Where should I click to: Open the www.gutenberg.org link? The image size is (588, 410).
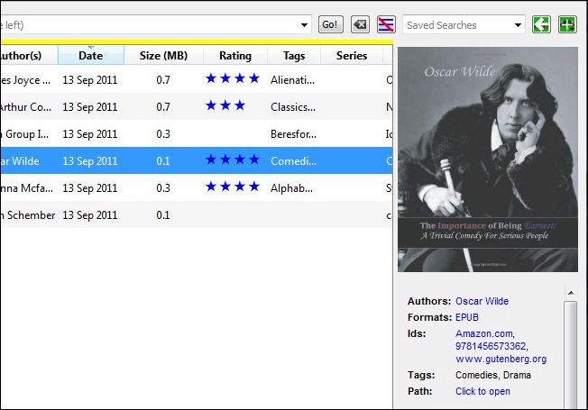pos(501,359)
